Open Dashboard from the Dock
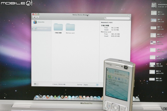Screen dimensions: 167x111 click(x=41, y=97)
